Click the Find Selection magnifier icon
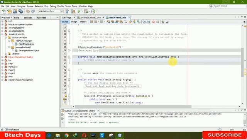This screenshot has width=247, height=139. tap(108, 22)
